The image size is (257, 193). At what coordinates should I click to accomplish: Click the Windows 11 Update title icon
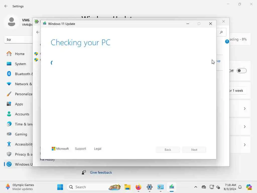click(45, 24)
